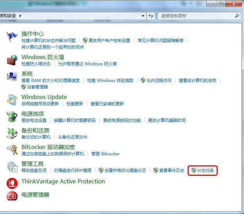Click the refresh arrows button in address bar

pyautogui.click(x=151, y=16)
